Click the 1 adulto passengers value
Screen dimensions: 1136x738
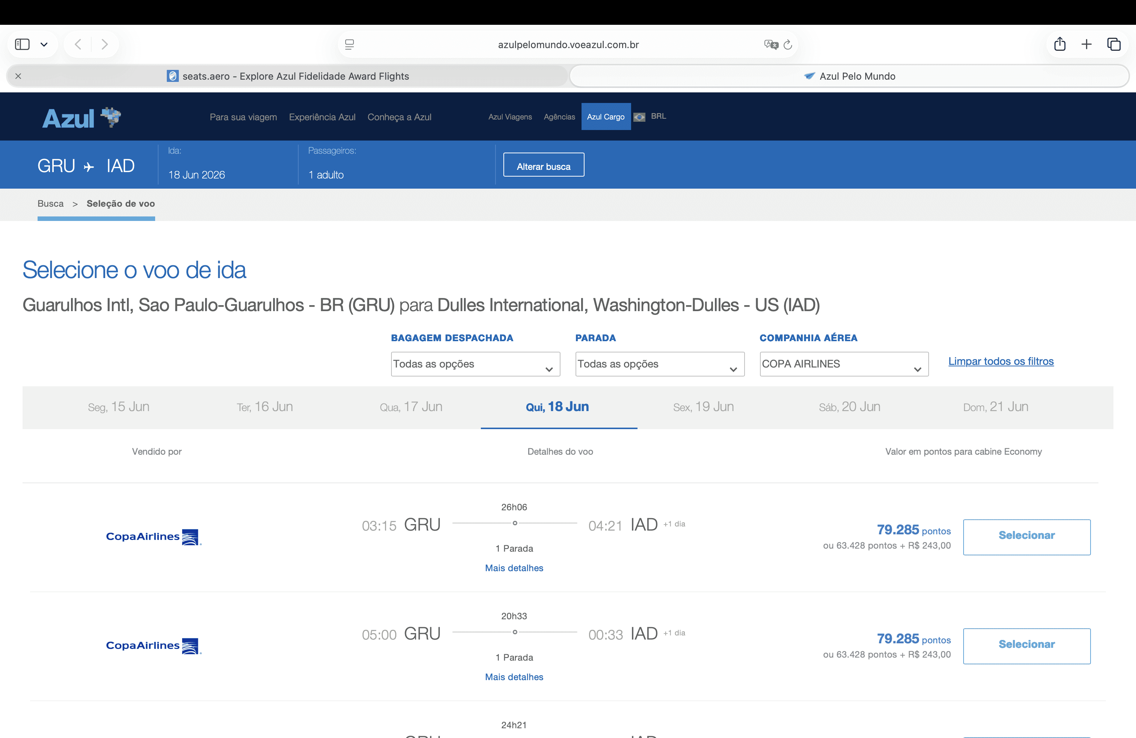point(326,175)
